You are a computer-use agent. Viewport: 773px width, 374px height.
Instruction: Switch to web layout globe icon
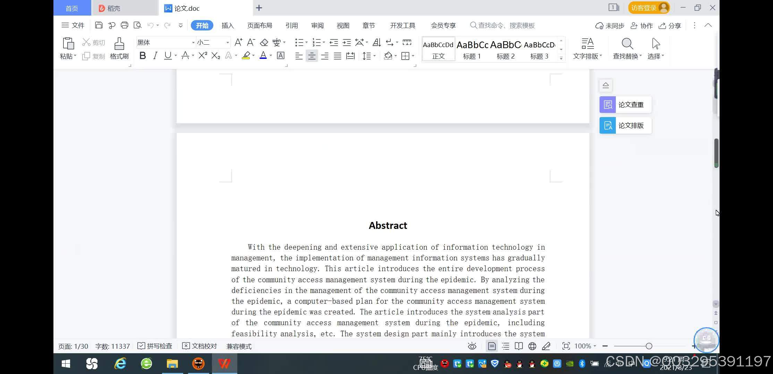[x=532, y=346]
